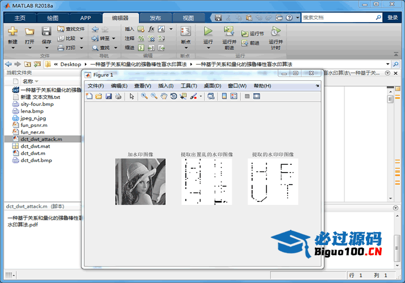Select the Data Cursor tool in Figure 1

183,96
